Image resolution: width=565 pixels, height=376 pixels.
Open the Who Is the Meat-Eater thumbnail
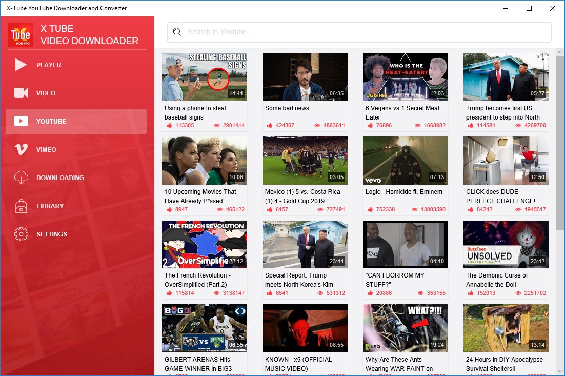(406, 76)
